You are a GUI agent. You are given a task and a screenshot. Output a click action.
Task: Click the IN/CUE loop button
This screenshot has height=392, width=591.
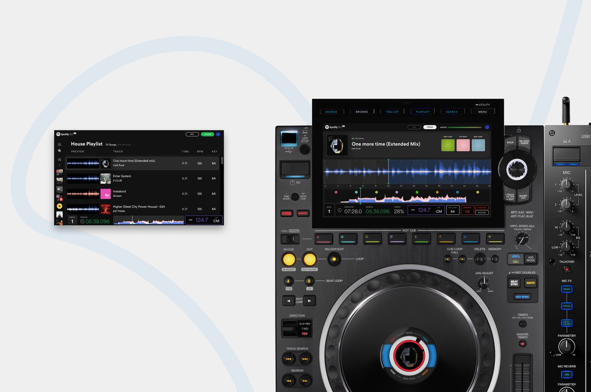289,260
